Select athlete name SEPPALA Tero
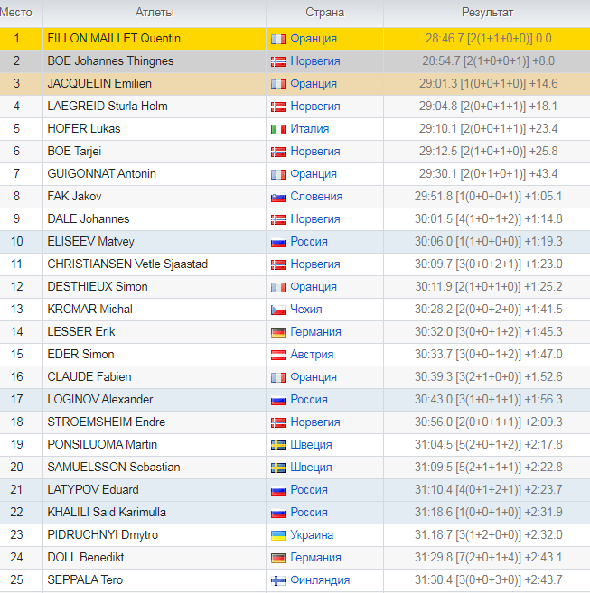590x593 pixels. [x=85, y=579]
